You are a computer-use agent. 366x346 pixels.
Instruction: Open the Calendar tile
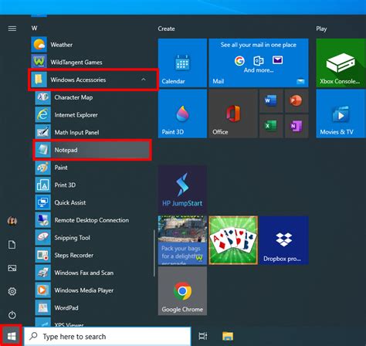(182, 63)
